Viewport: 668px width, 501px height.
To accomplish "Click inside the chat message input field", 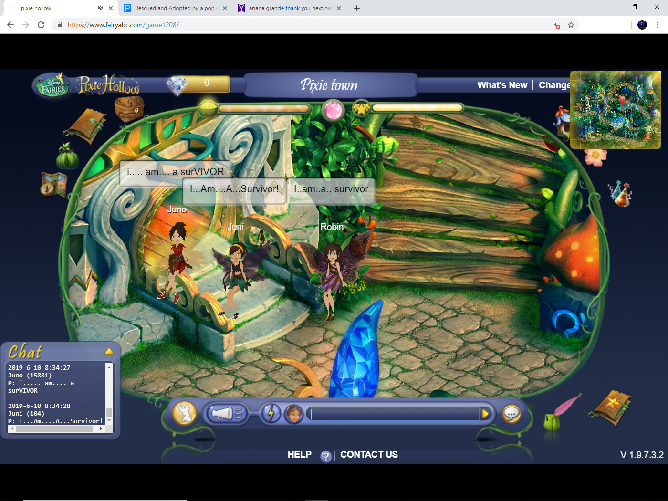I will (x=396, y=414).
